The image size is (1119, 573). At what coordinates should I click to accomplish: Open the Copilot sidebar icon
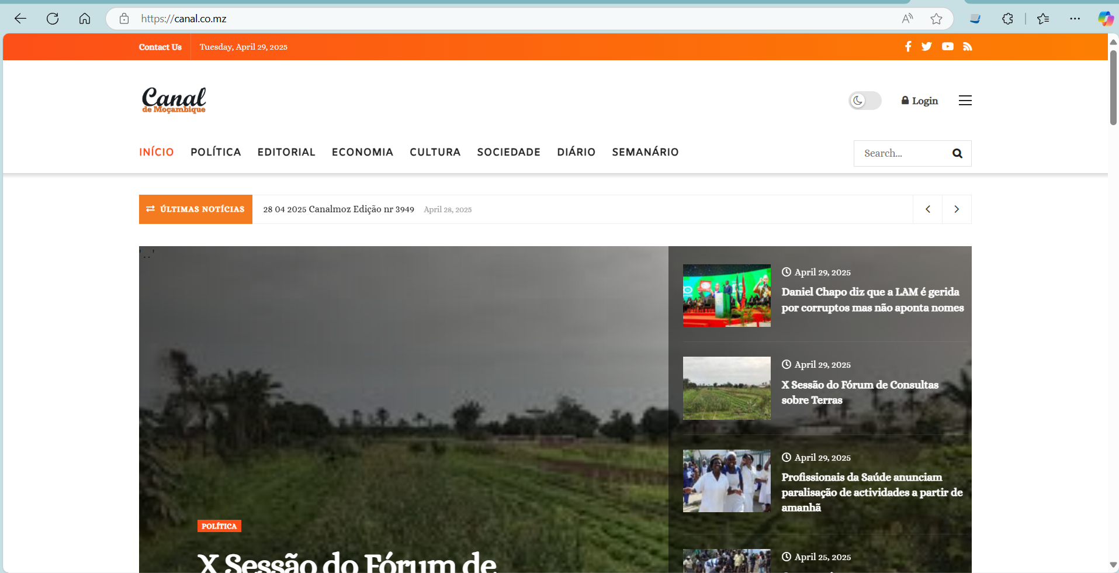point(1105,19)
